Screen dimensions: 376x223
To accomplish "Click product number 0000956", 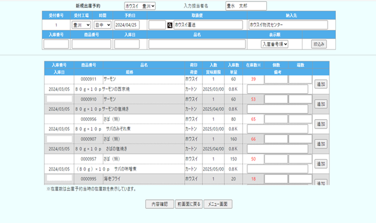I will pos(89,119).
